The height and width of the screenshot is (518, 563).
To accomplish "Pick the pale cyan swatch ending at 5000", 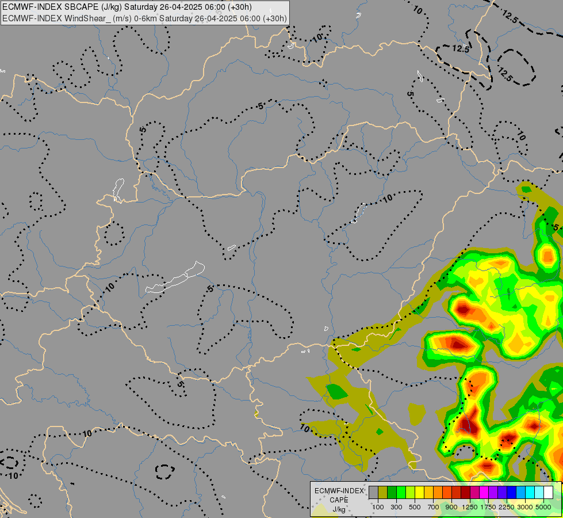I will coord(539,493).
